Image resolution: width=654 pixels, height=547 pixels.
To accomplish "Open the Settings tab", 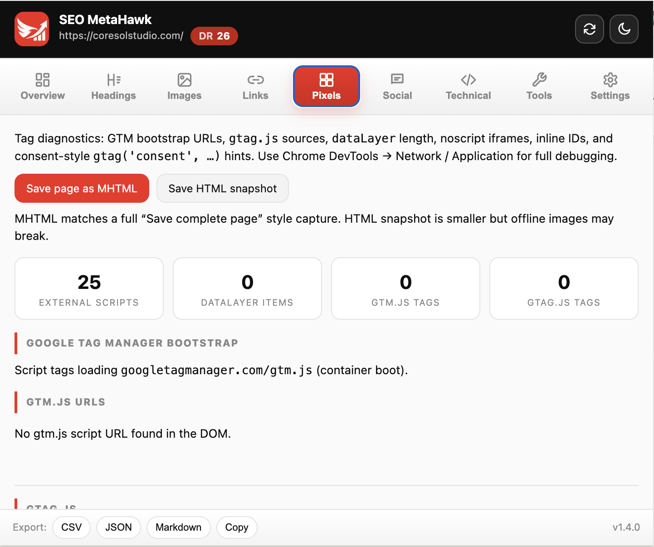I will point(610,86).
